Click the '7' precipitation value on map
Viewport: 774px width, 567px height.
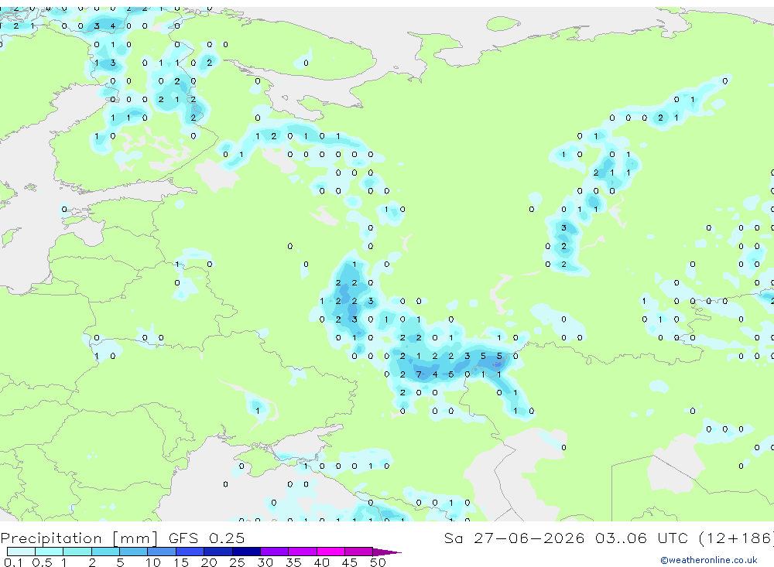419,374
